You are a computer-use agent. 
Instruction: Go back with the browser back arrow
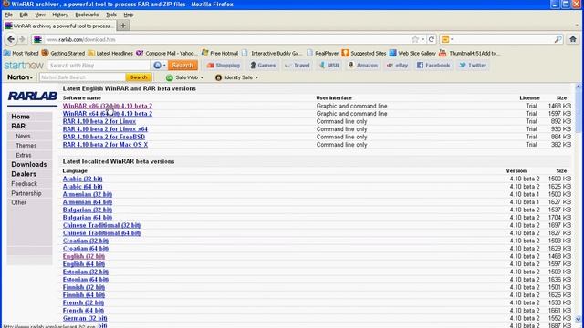pos(11,39)
